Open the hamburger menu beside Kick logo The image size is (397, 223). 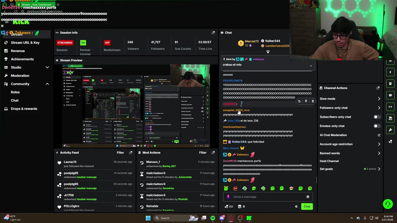(7, 22)
